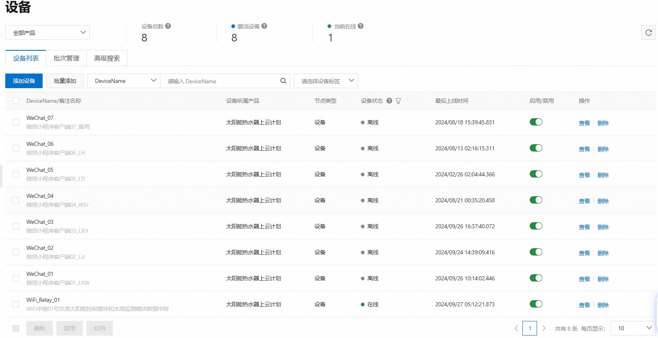Screen dimensions: 658x338
Task: Click 删除 for WeChat_05
Action: click(x=603, y=175)
